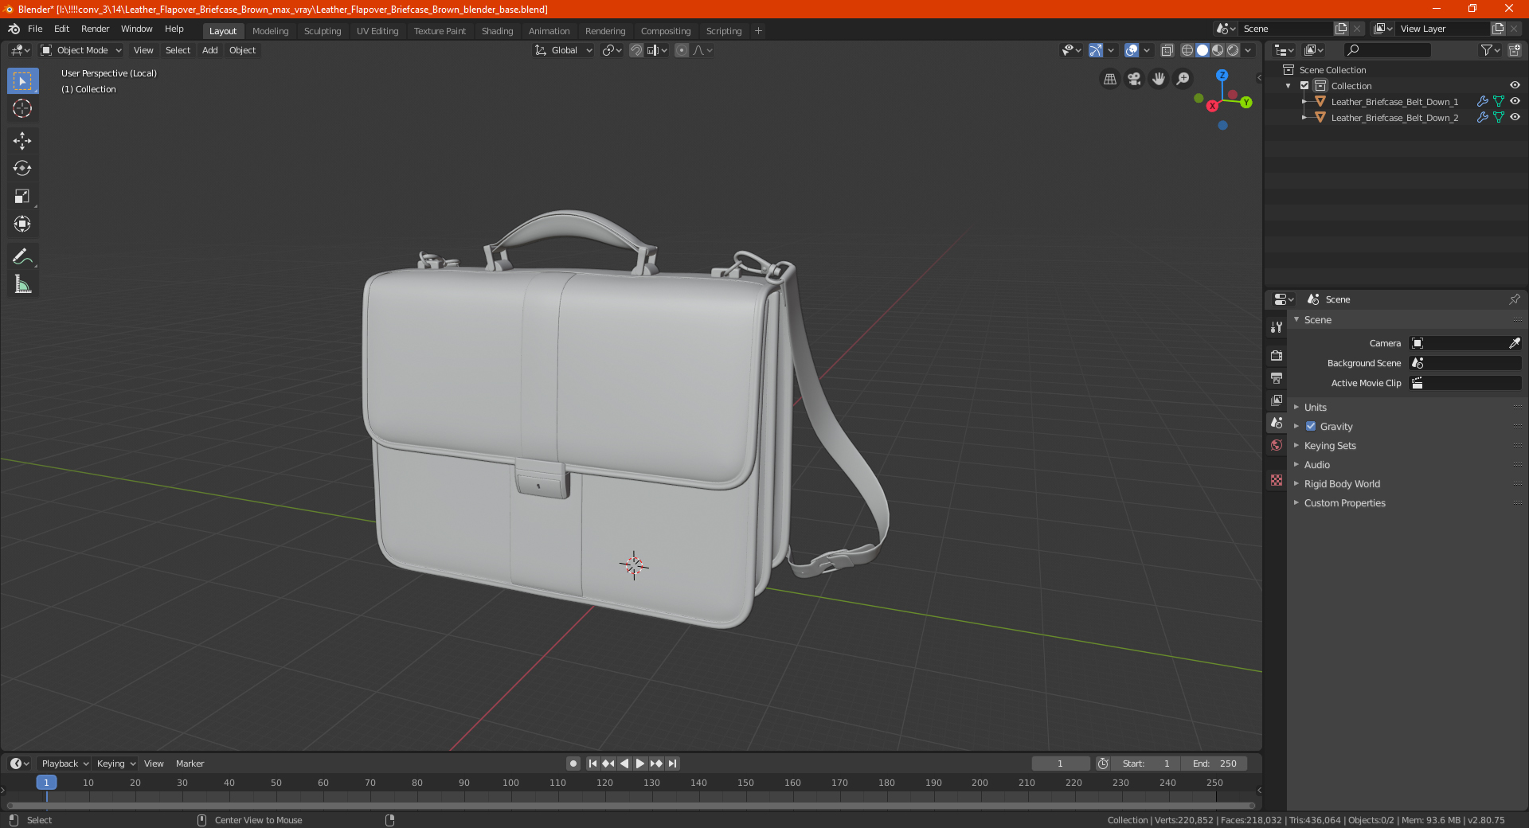1529x828 pixels.
Task: Activate the Annotate tool
Action: coord(22,256)
